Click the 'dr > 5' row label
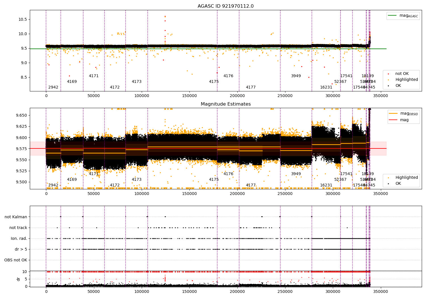This screenshot has width=426, height=298. click(21, 249)
